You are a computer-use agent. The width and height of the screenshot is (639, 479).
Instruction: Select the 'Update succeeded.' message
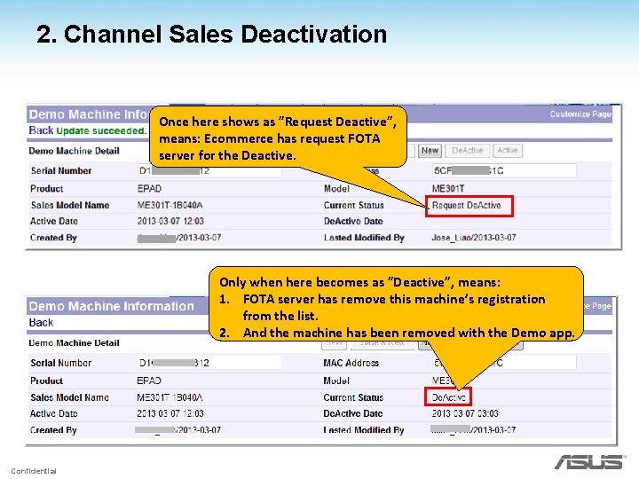(100, 130)
